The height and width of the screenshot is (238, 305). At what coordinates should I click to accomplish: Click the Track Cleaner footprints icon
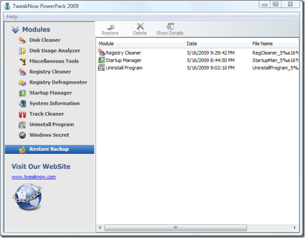23,114
